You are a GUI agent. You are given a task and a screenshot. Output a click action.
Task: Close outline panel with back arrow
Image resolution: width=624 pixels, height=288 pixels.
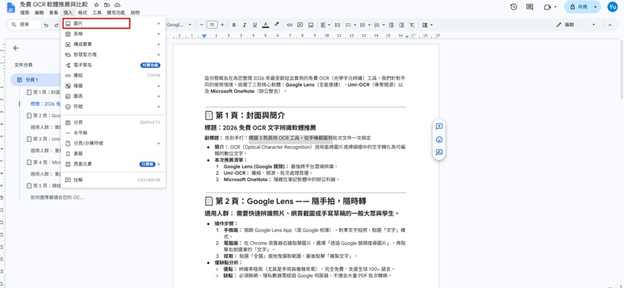tap(16, 48)
